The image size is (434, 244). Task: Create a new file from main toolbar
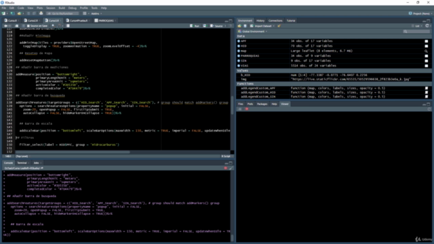(3, 14)
